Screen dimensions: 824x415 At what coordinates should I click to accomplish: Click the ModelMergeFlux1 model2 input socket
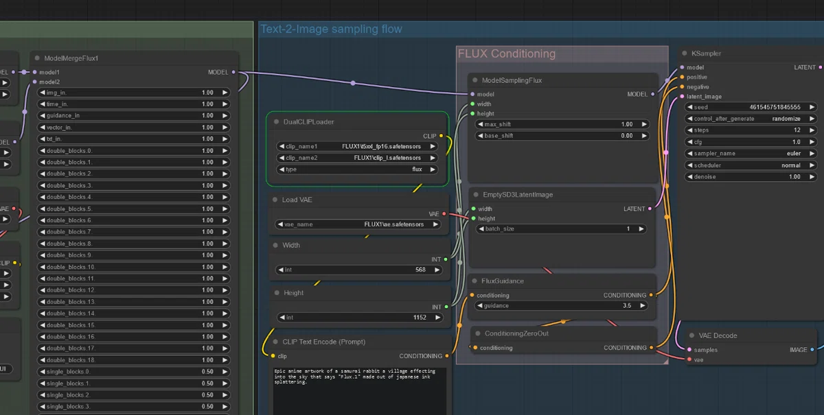coord(35,82)
